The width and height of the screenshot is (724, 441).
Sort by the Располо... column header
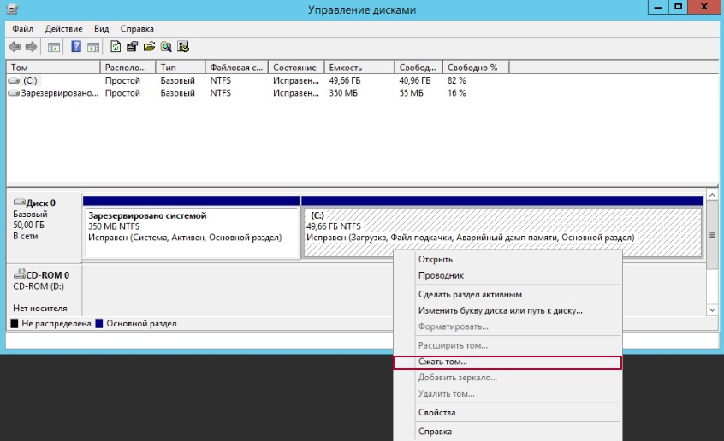point(128,68)
